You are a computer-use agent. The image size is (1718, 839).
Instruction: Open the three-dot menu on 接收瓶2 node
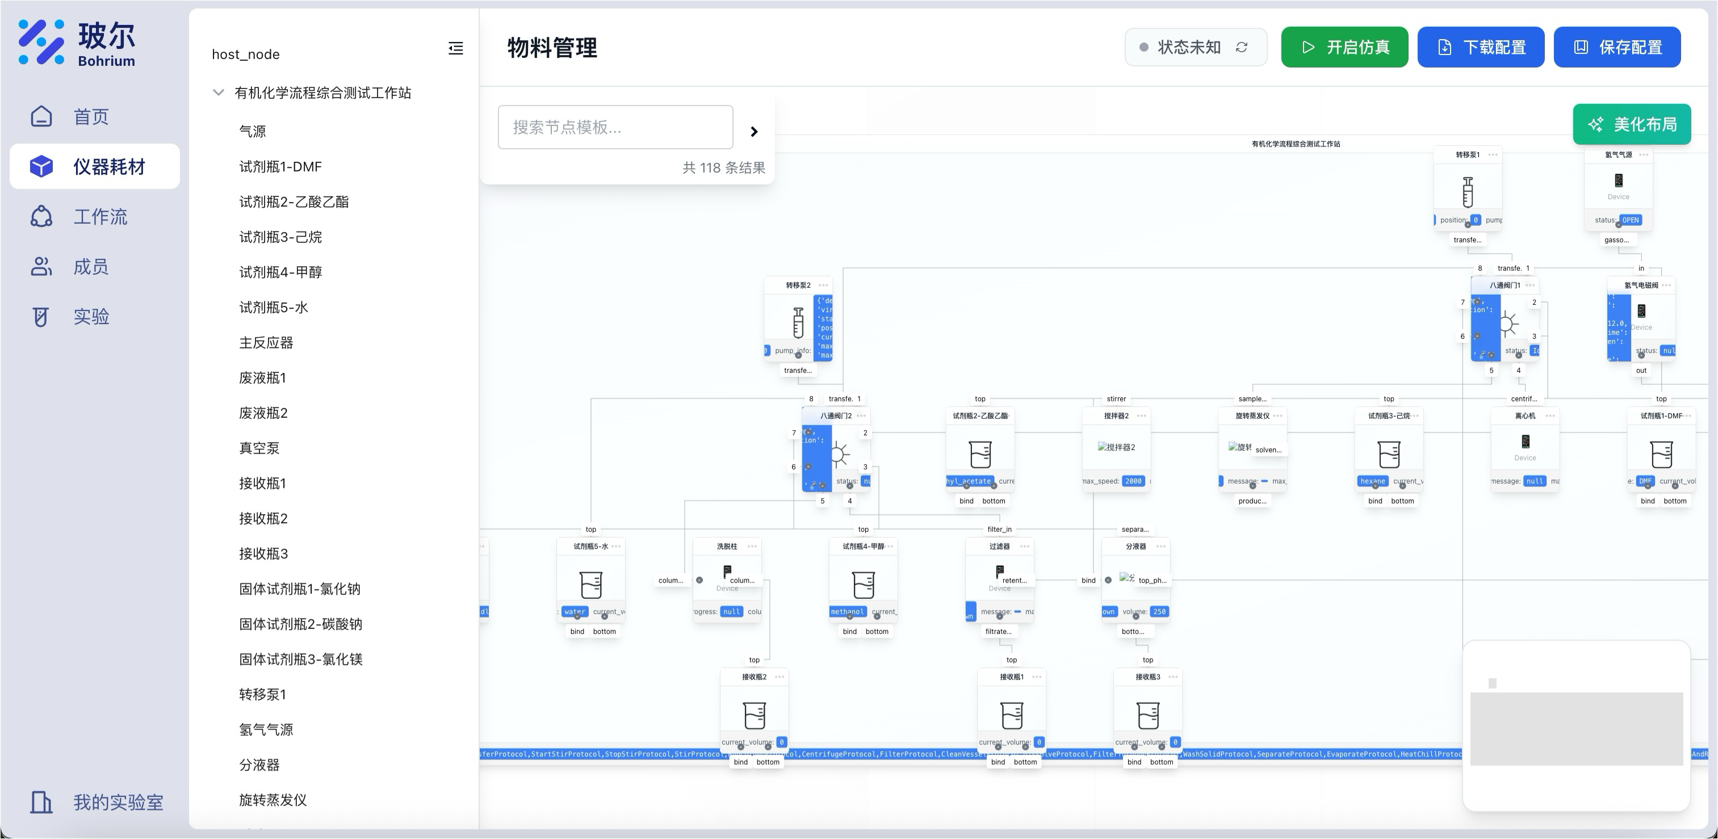779,677
